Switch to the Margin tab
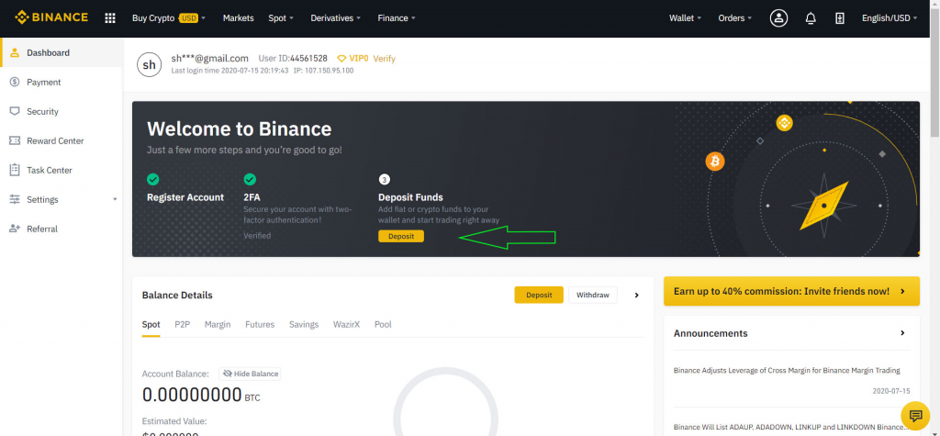This screenshot has width=940, height=436. [x=218, y=324]
